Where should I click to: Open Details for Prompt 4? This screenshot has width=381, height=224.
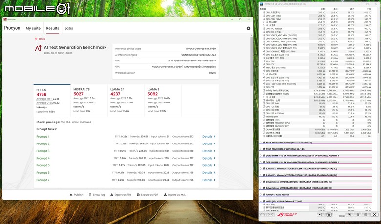[209, 158]
